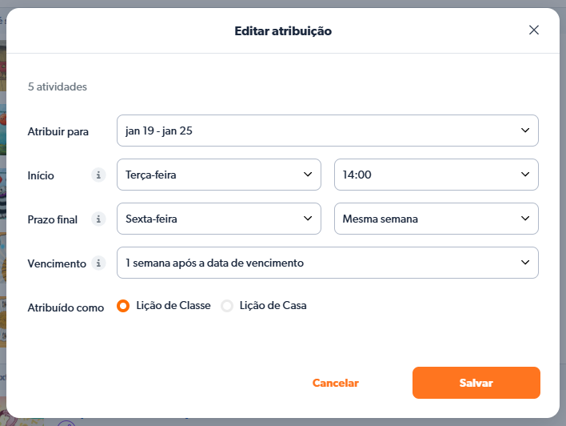This screenshot has height=426, width=566.
Task: Click the Atribuído como label
Action: tap(66, 307)
